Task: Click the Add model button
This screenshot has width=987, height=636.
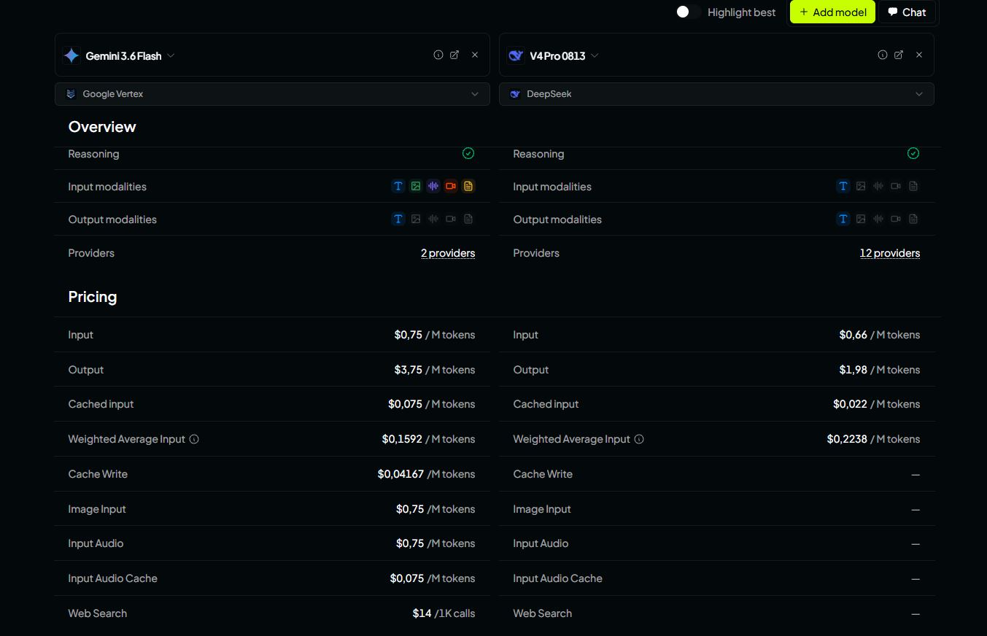Action: (832, 12)
